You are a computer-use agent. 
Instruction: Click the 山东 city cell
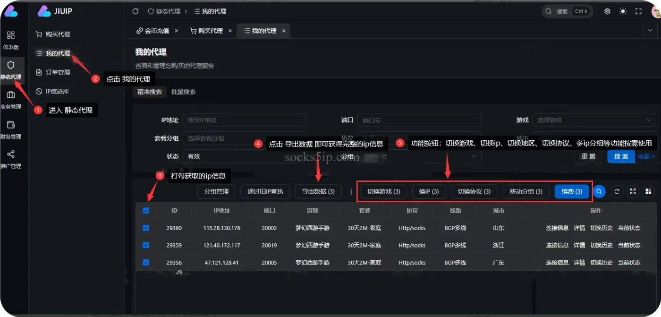tap(498, 228)
